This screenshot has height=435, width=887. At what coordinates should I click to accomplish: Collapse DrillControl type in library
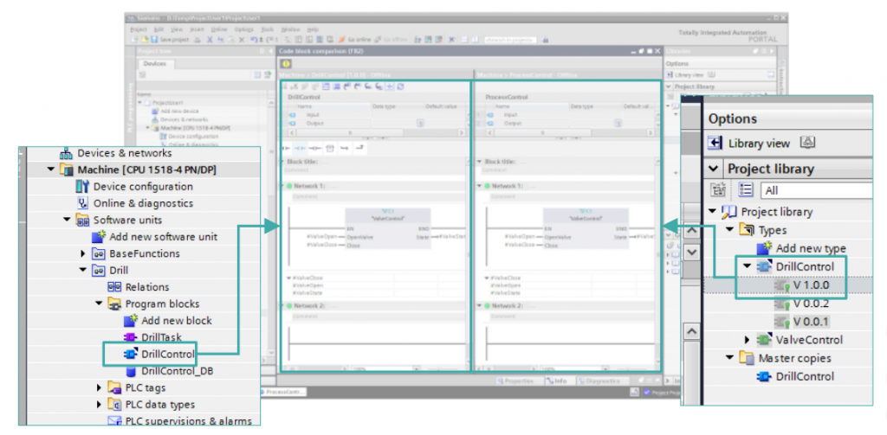pos(748,266)
